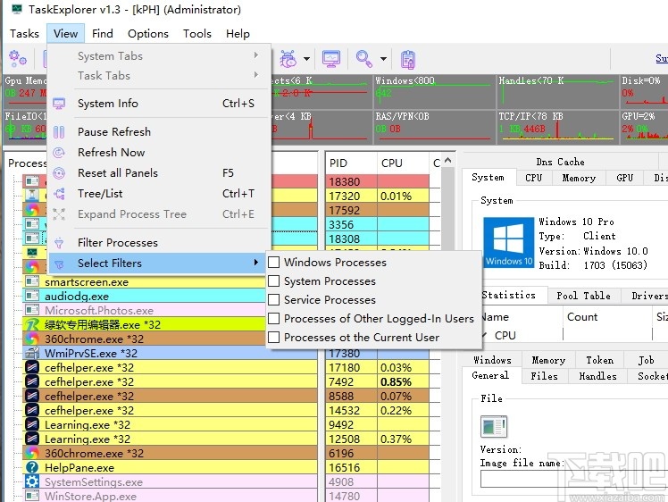Enable the Windows Processes filter checkbox

tap(275, 263)
